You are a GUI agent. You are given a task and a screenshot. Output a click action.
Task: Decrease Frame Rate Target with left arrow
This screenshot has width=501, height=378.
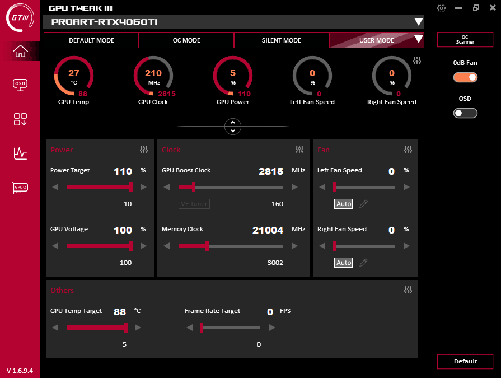[189, 328]
